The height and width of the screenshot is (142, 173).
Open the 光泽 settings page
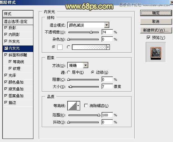click(x=12, y=75)
